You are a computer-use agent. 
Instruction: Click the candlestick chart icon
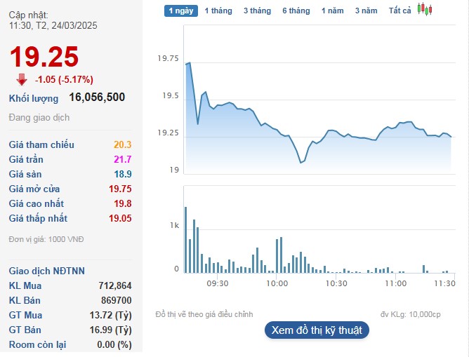(425, 10)
